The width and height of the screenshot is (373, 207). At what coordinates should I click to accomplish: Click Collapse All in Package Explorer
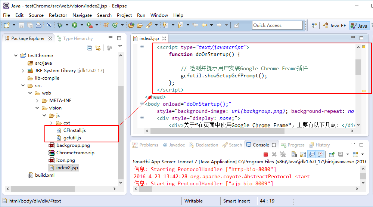pyautogui.click(x=90, y=48)
